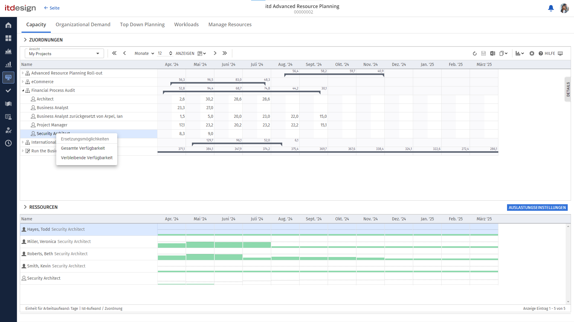Open the user profile avatar

tap(564, 8)
